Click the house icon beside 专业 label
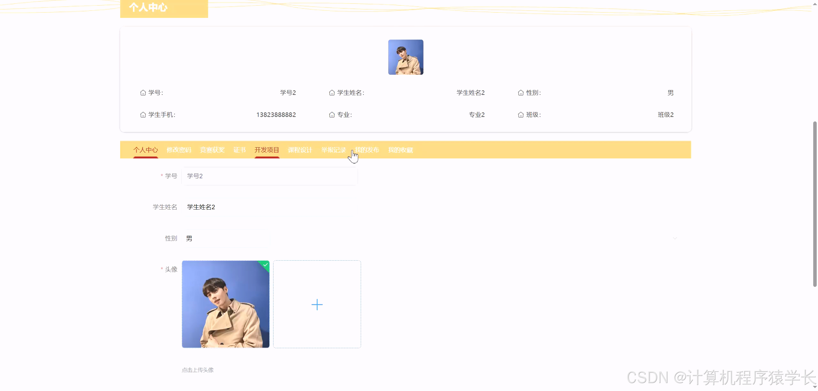The image size is (818, 391). (x=331, y=114)
